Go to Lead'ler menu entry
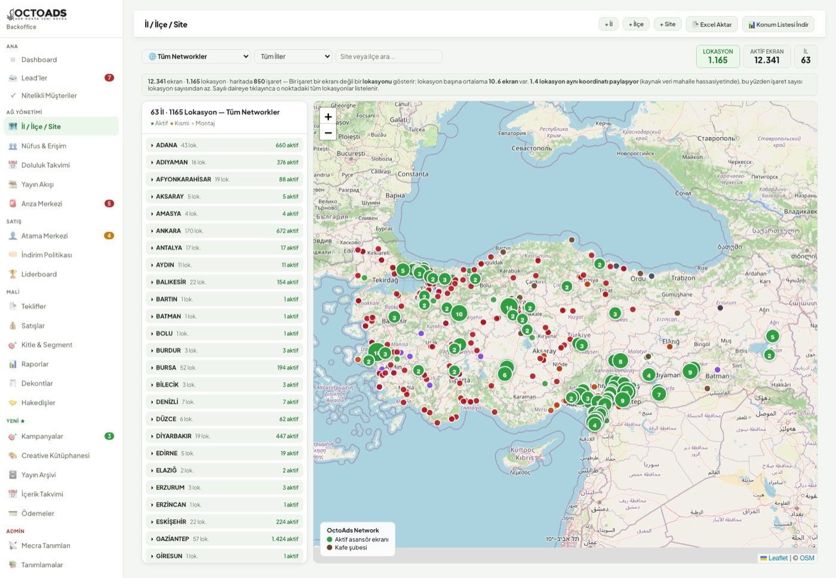The image size is (836, 578). coord(62,78)
